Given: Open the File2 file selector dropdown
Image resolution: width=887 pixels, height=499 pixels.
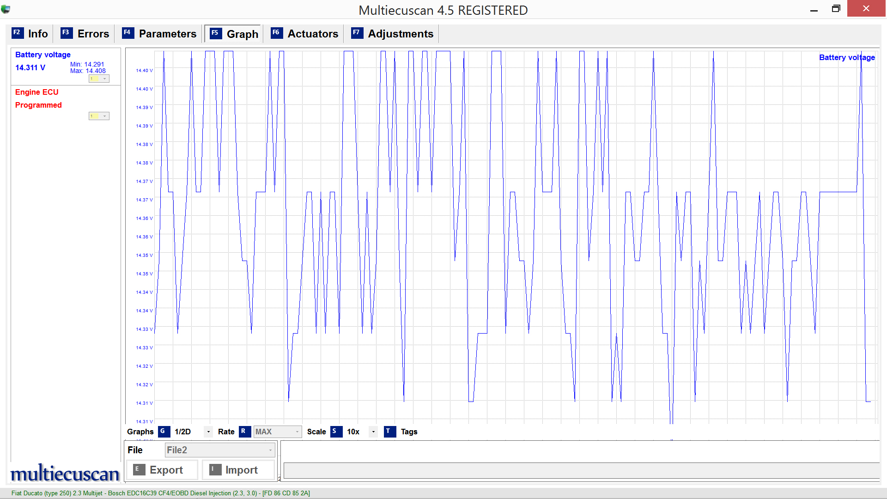Looking at the screenshot, I should (220, 450).
